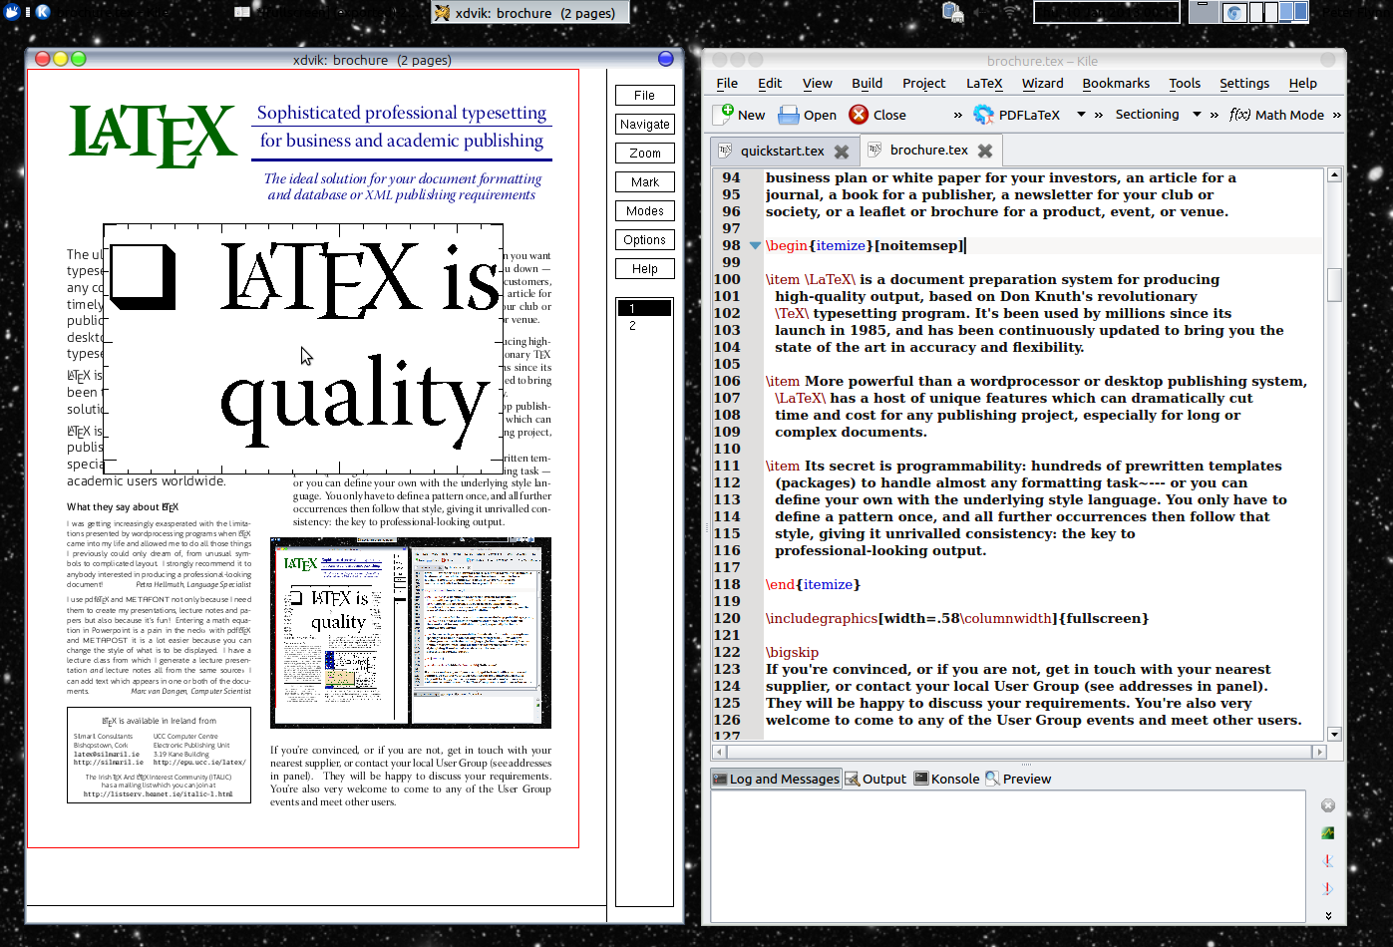The image size is (1393, 947).
Task: Click the green view-log icon in the messages panel
Action: [x=1327, y=833]
